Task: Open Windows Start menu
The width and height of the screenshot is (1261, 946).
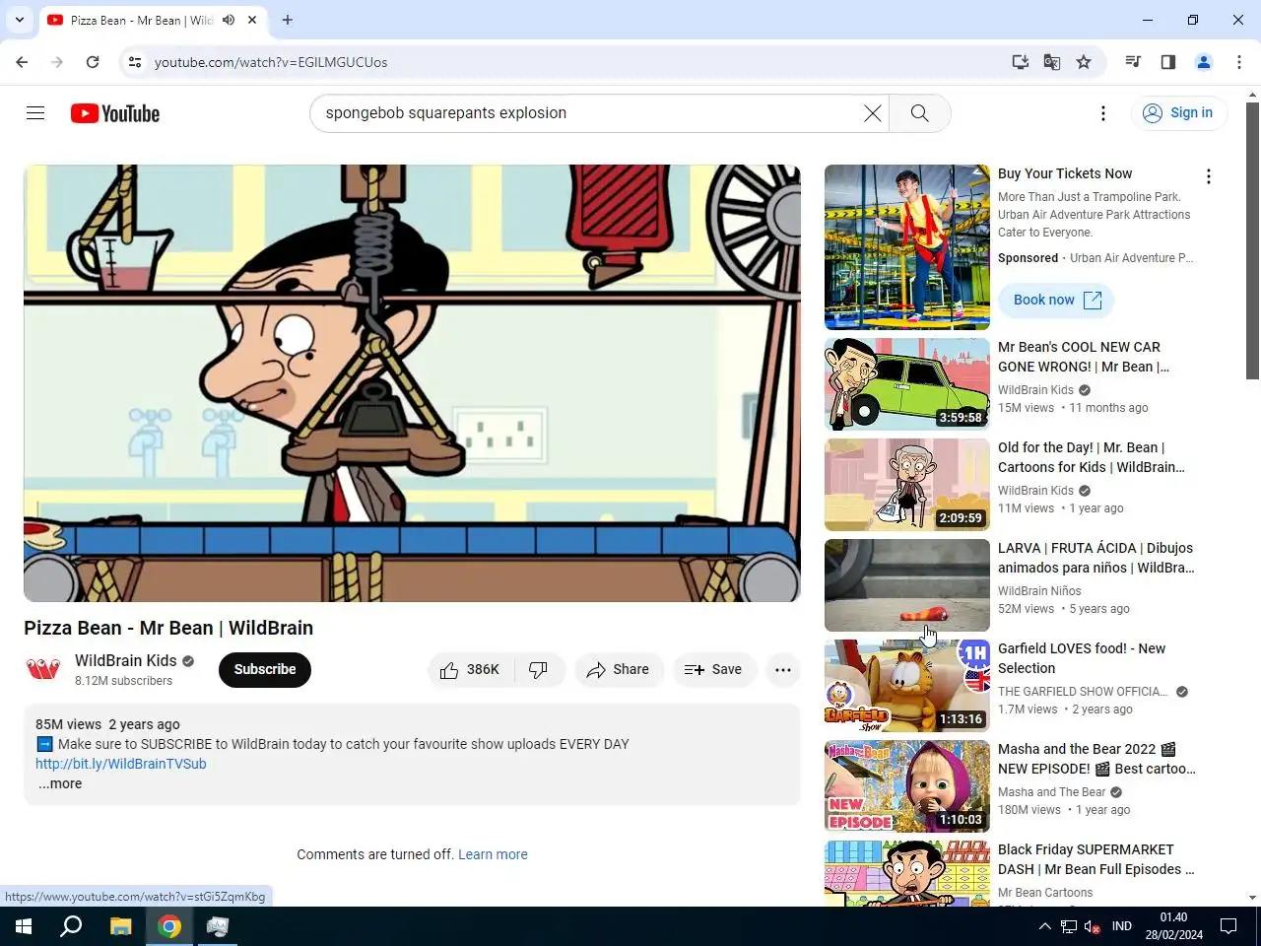Action: pos(24,926)
